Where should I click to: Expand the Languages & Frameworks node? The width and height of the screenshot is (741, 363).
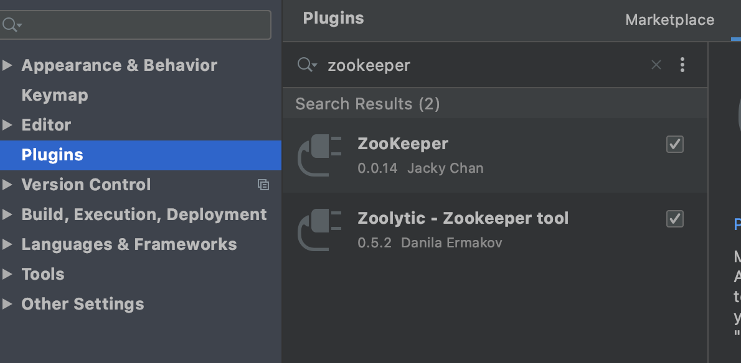(7, 244)
